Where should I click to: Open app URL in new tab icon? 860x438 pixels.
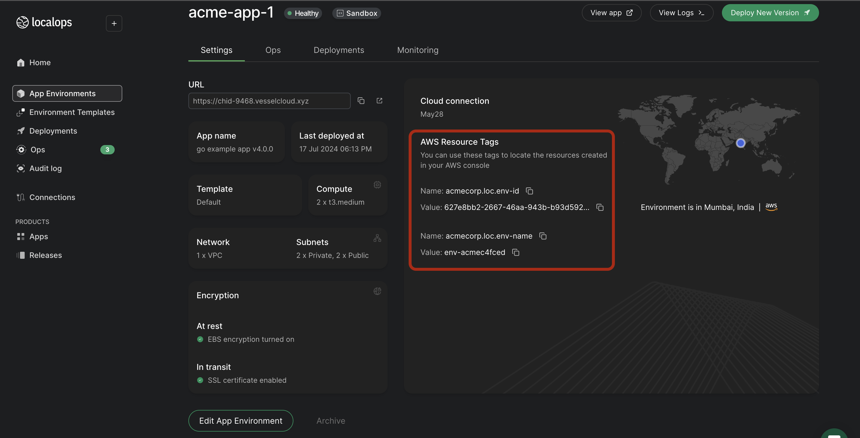point(379,101)
